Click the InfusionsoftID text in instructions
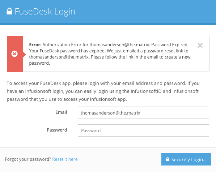 [146, 91]
